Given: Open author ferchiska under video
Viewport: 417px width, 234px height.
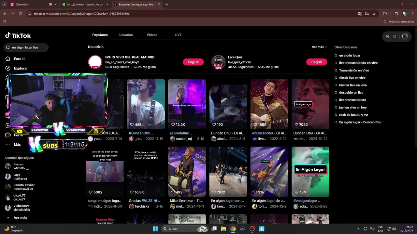Looking at the screenshot, I should (x=141, y=206).
